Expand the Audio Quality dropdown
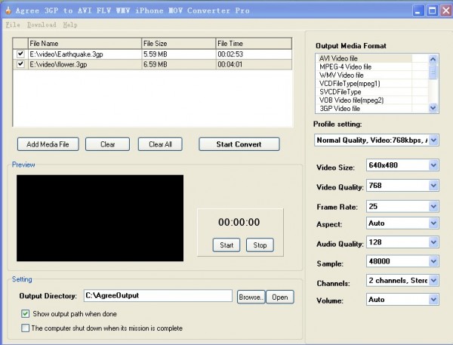The image size is (453, 345). 433,243
